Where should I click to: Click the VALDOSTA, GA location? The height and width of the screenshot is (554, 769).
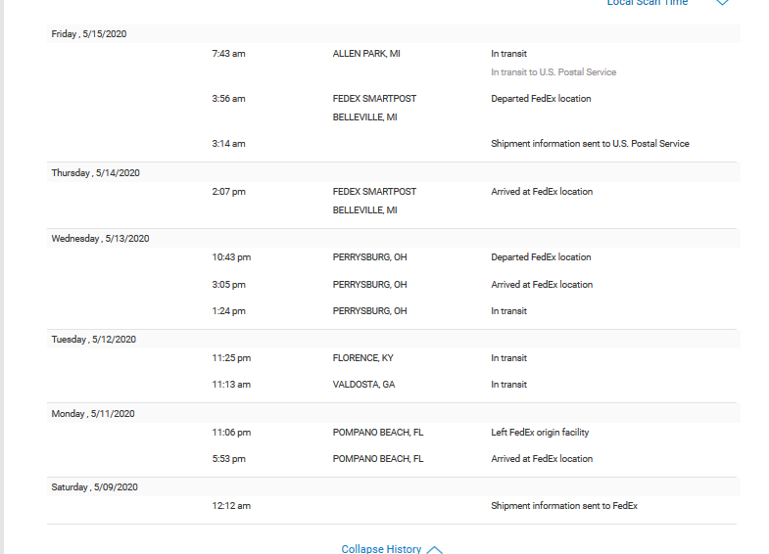click(363, 385)
